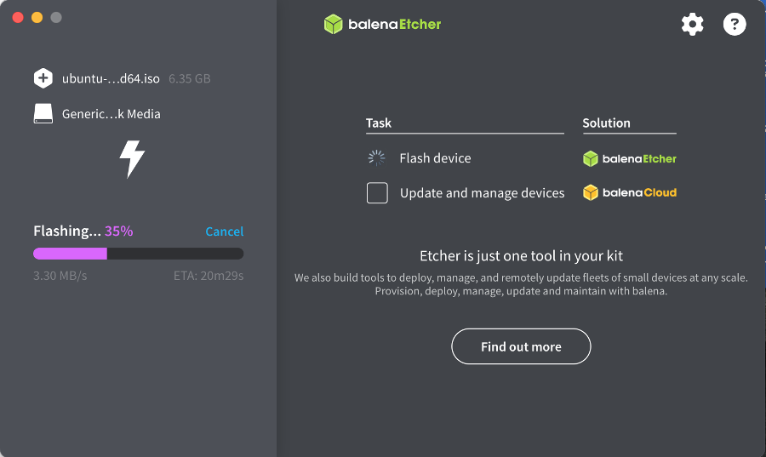The height and width of the screenshot is (457, 766).
Task: Open the balenaCloud solution logo
Action: [x=629, y=192]
